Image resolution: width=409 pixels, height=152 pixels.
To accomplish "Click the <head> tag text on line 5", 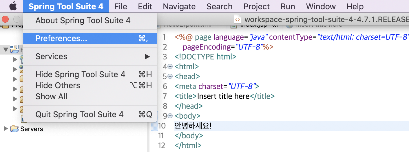I will (187, 76).
